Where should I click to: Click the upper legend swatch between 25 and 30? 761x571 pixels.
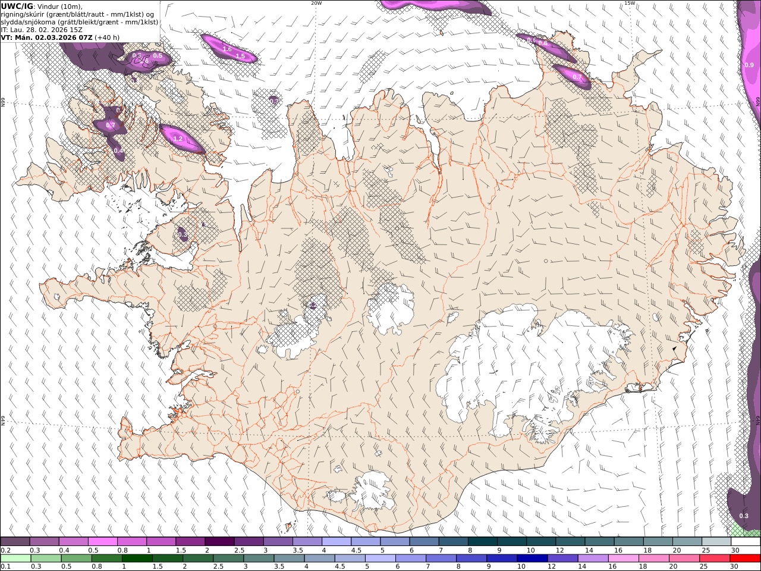716,541
